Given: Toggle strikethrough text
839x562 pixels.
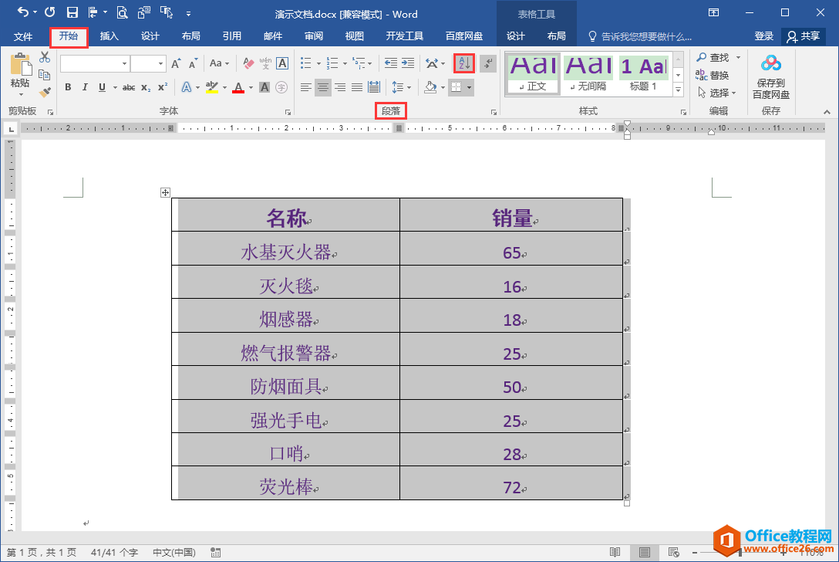Looking at the screenshot, I should (x=129, y=87).
